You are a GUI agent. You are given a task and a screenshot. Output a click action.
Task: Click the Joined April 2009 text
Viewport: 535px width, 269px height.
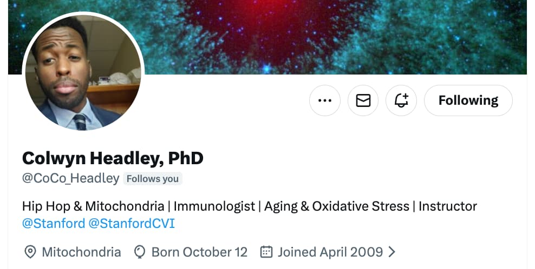click(x=330, y=252)
